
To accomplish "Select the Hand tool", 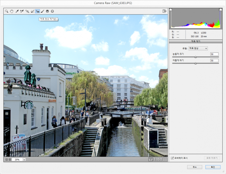I will [x=11, y=11].
